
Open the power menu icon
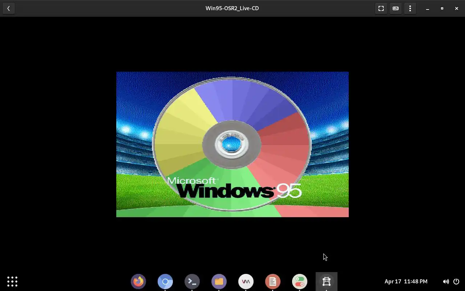click(456, 282)
